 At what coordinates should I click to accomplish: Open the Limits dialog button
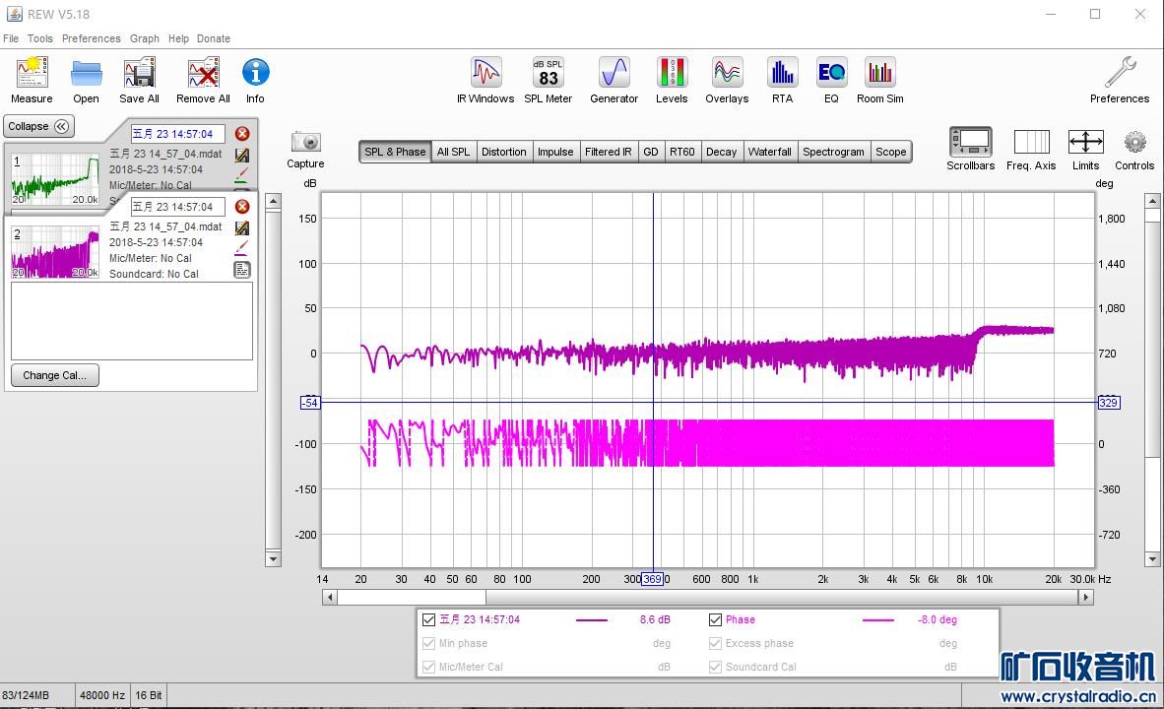coord(1085,143)
